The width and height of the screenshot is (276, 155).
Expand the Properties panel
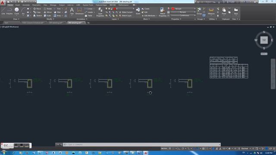[x=176, y=19]
